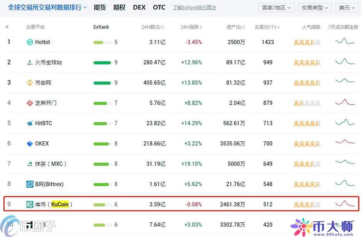Viewport: 362px width, 237px height.
Task: Open the 全球交易所交易对数量排行 ranking dropdown
Action: point(47,8)
